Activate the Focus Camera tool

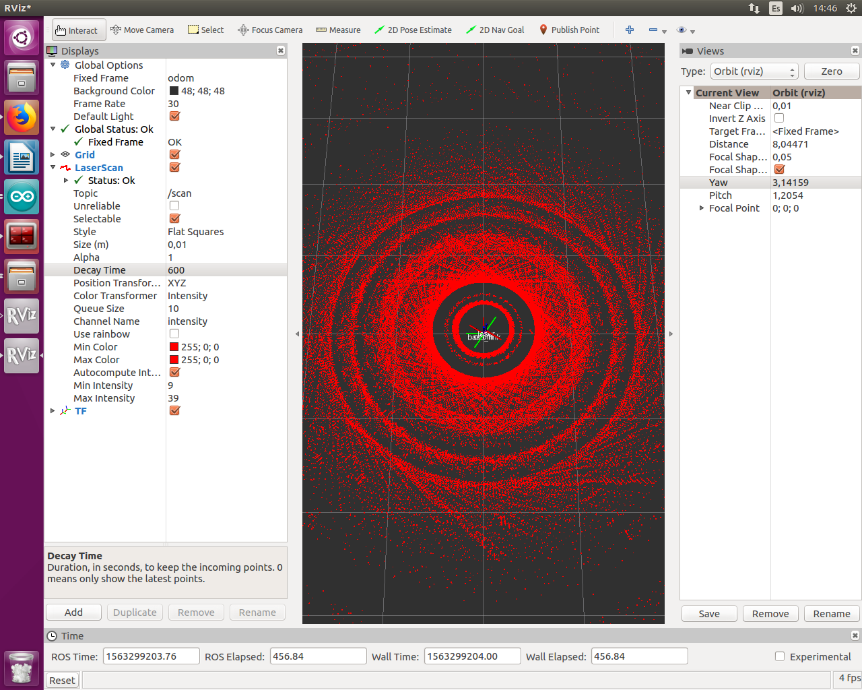tap(270, 30)
